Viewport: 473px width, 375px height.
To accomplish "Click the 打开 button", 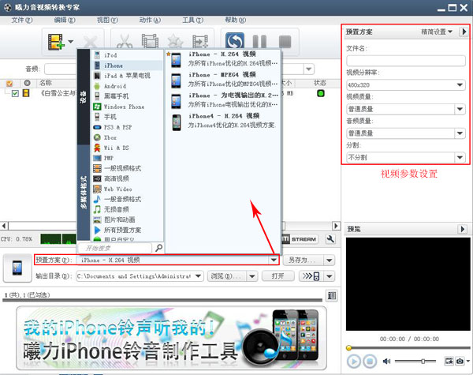I will tap(277, 276).
